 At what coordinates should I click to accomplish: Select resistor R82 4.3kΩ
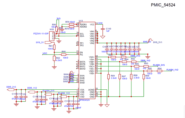(x=54, y=59)
